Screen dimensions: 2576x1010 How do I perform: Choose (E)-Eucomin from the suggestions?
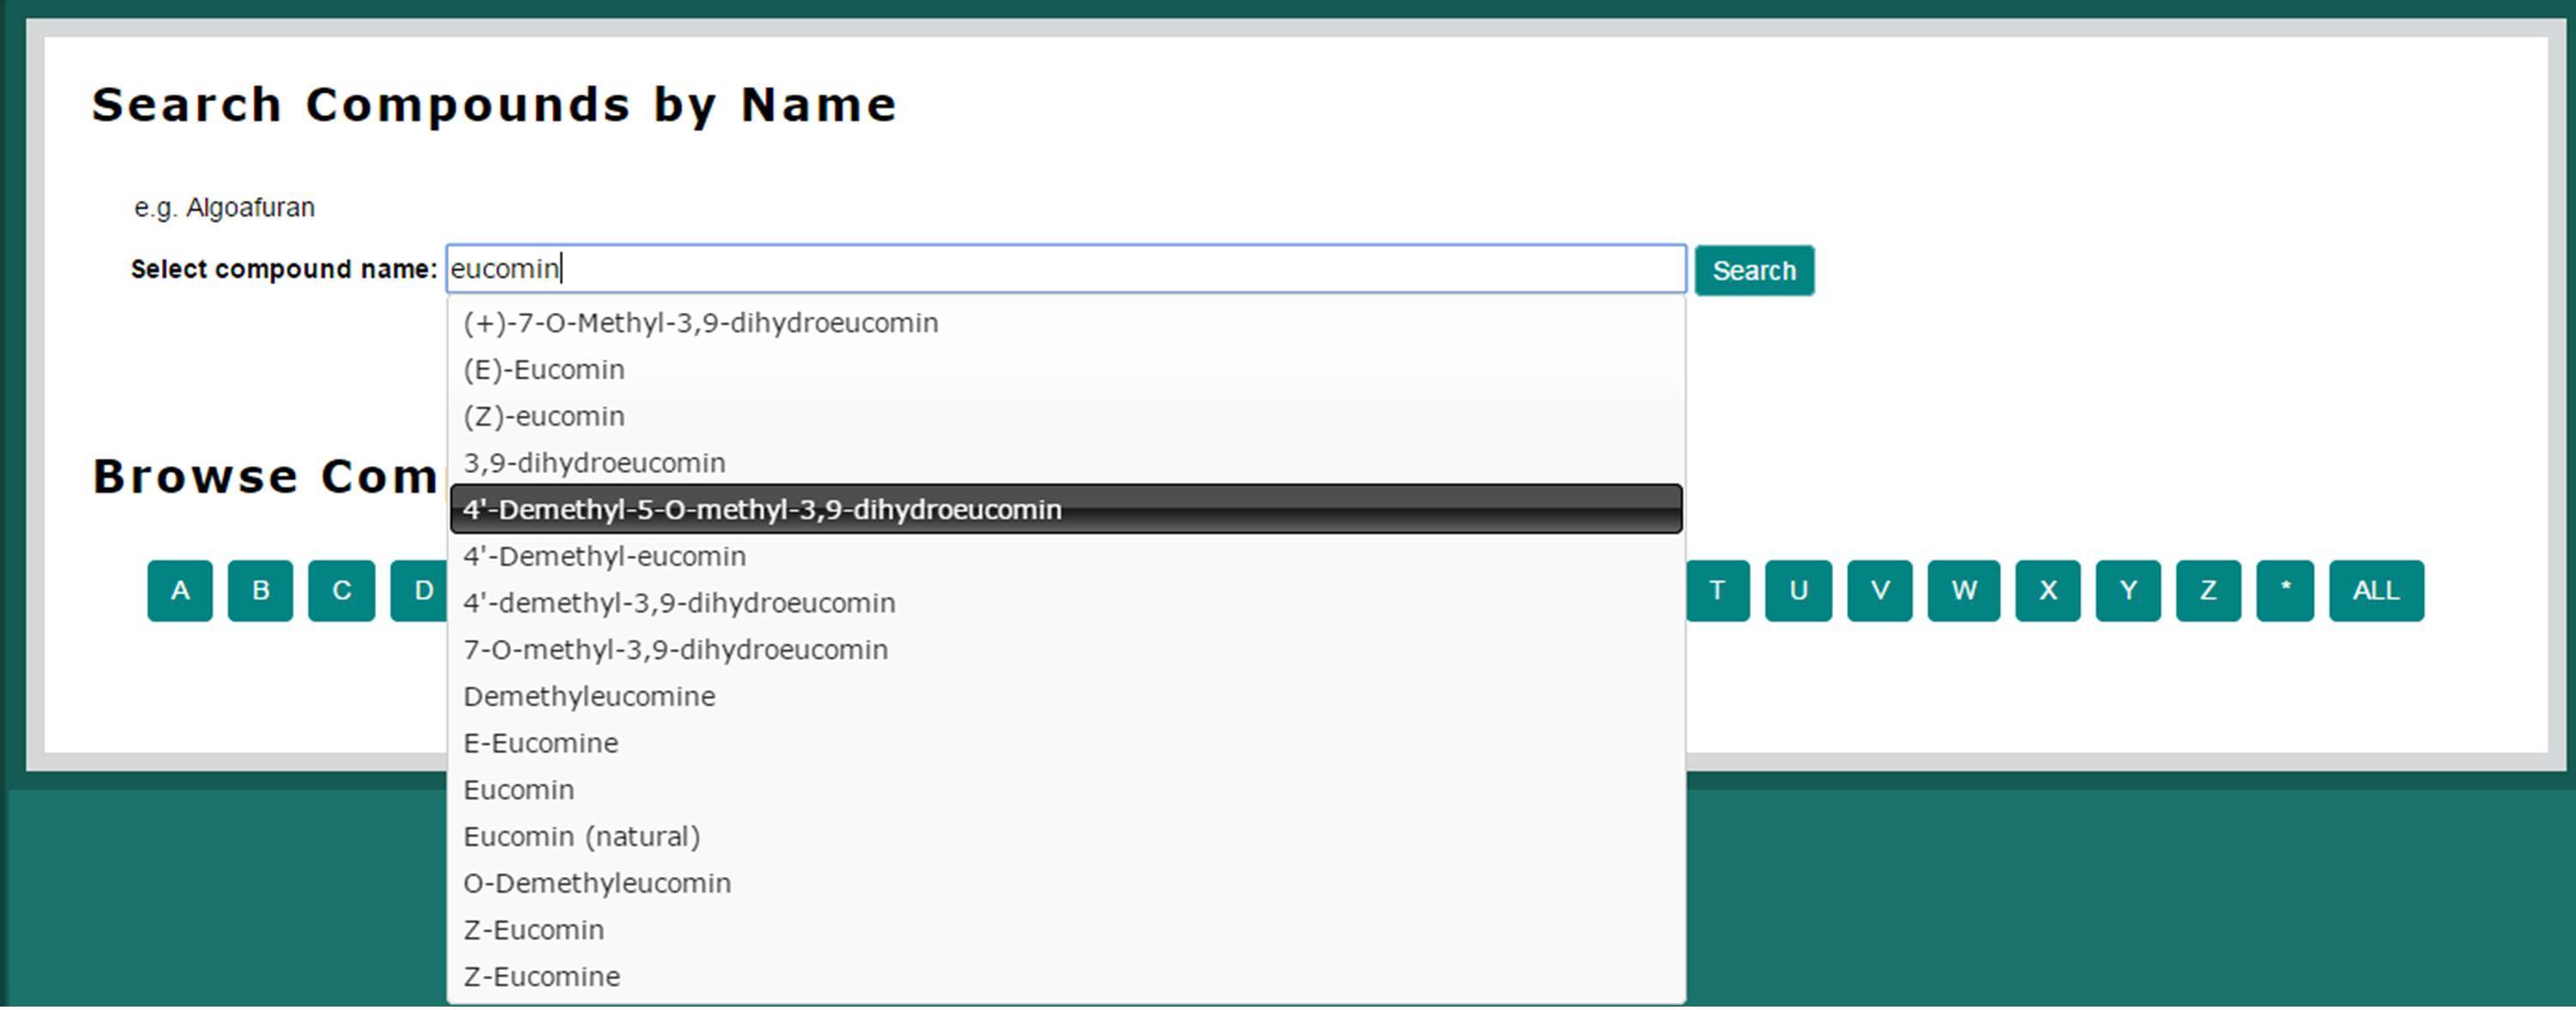tap(1066, 370)
